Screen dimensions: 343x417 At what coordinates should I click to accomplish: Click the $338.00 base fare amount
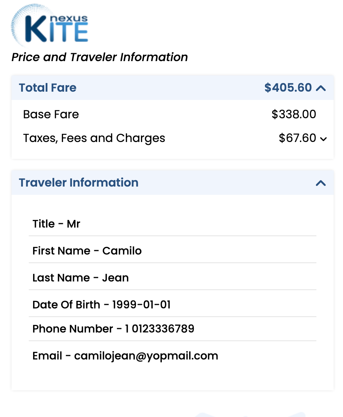coord(294,114)
